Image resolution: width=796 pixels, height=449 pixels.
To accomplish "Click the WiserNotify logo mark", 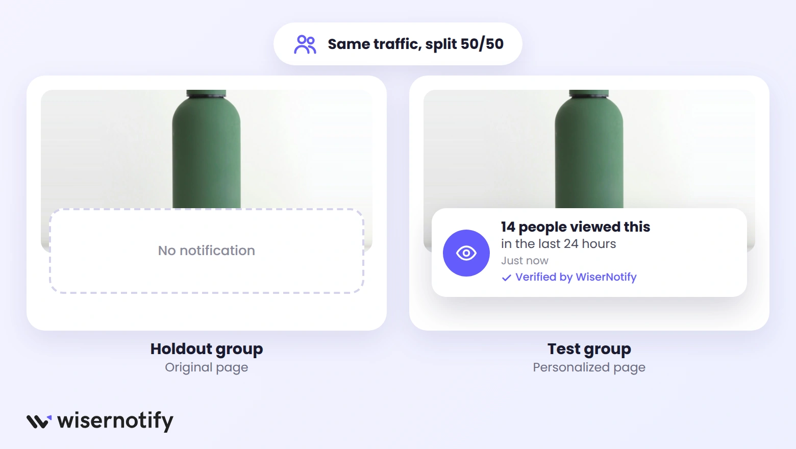I will 39,421.
